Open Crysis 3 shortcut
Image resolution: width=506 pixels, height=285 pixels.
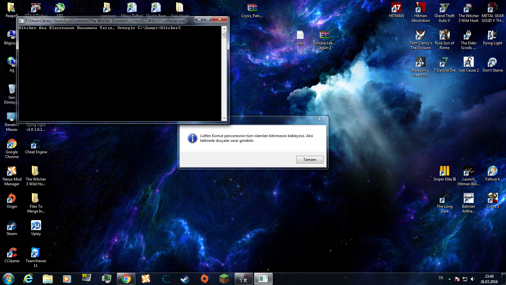pyautogui.click(x=492, y=201)
